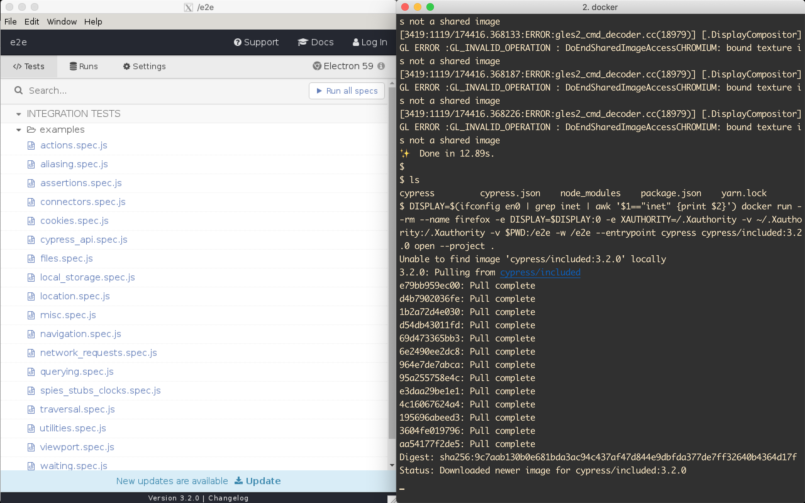
Task: Open network_requests.spec.js test file
Action: pos(98,353)
